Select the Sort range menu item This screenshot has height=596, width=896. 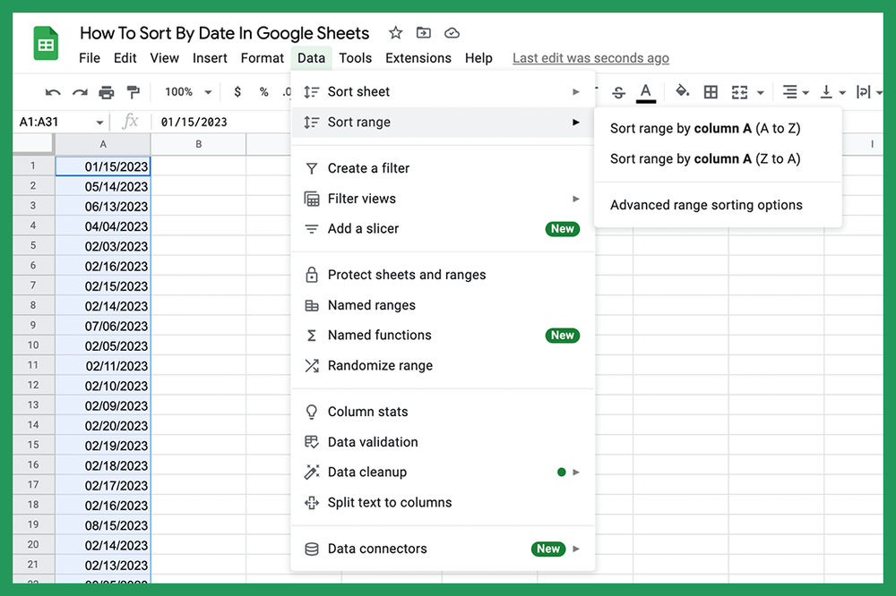(443, 123)
